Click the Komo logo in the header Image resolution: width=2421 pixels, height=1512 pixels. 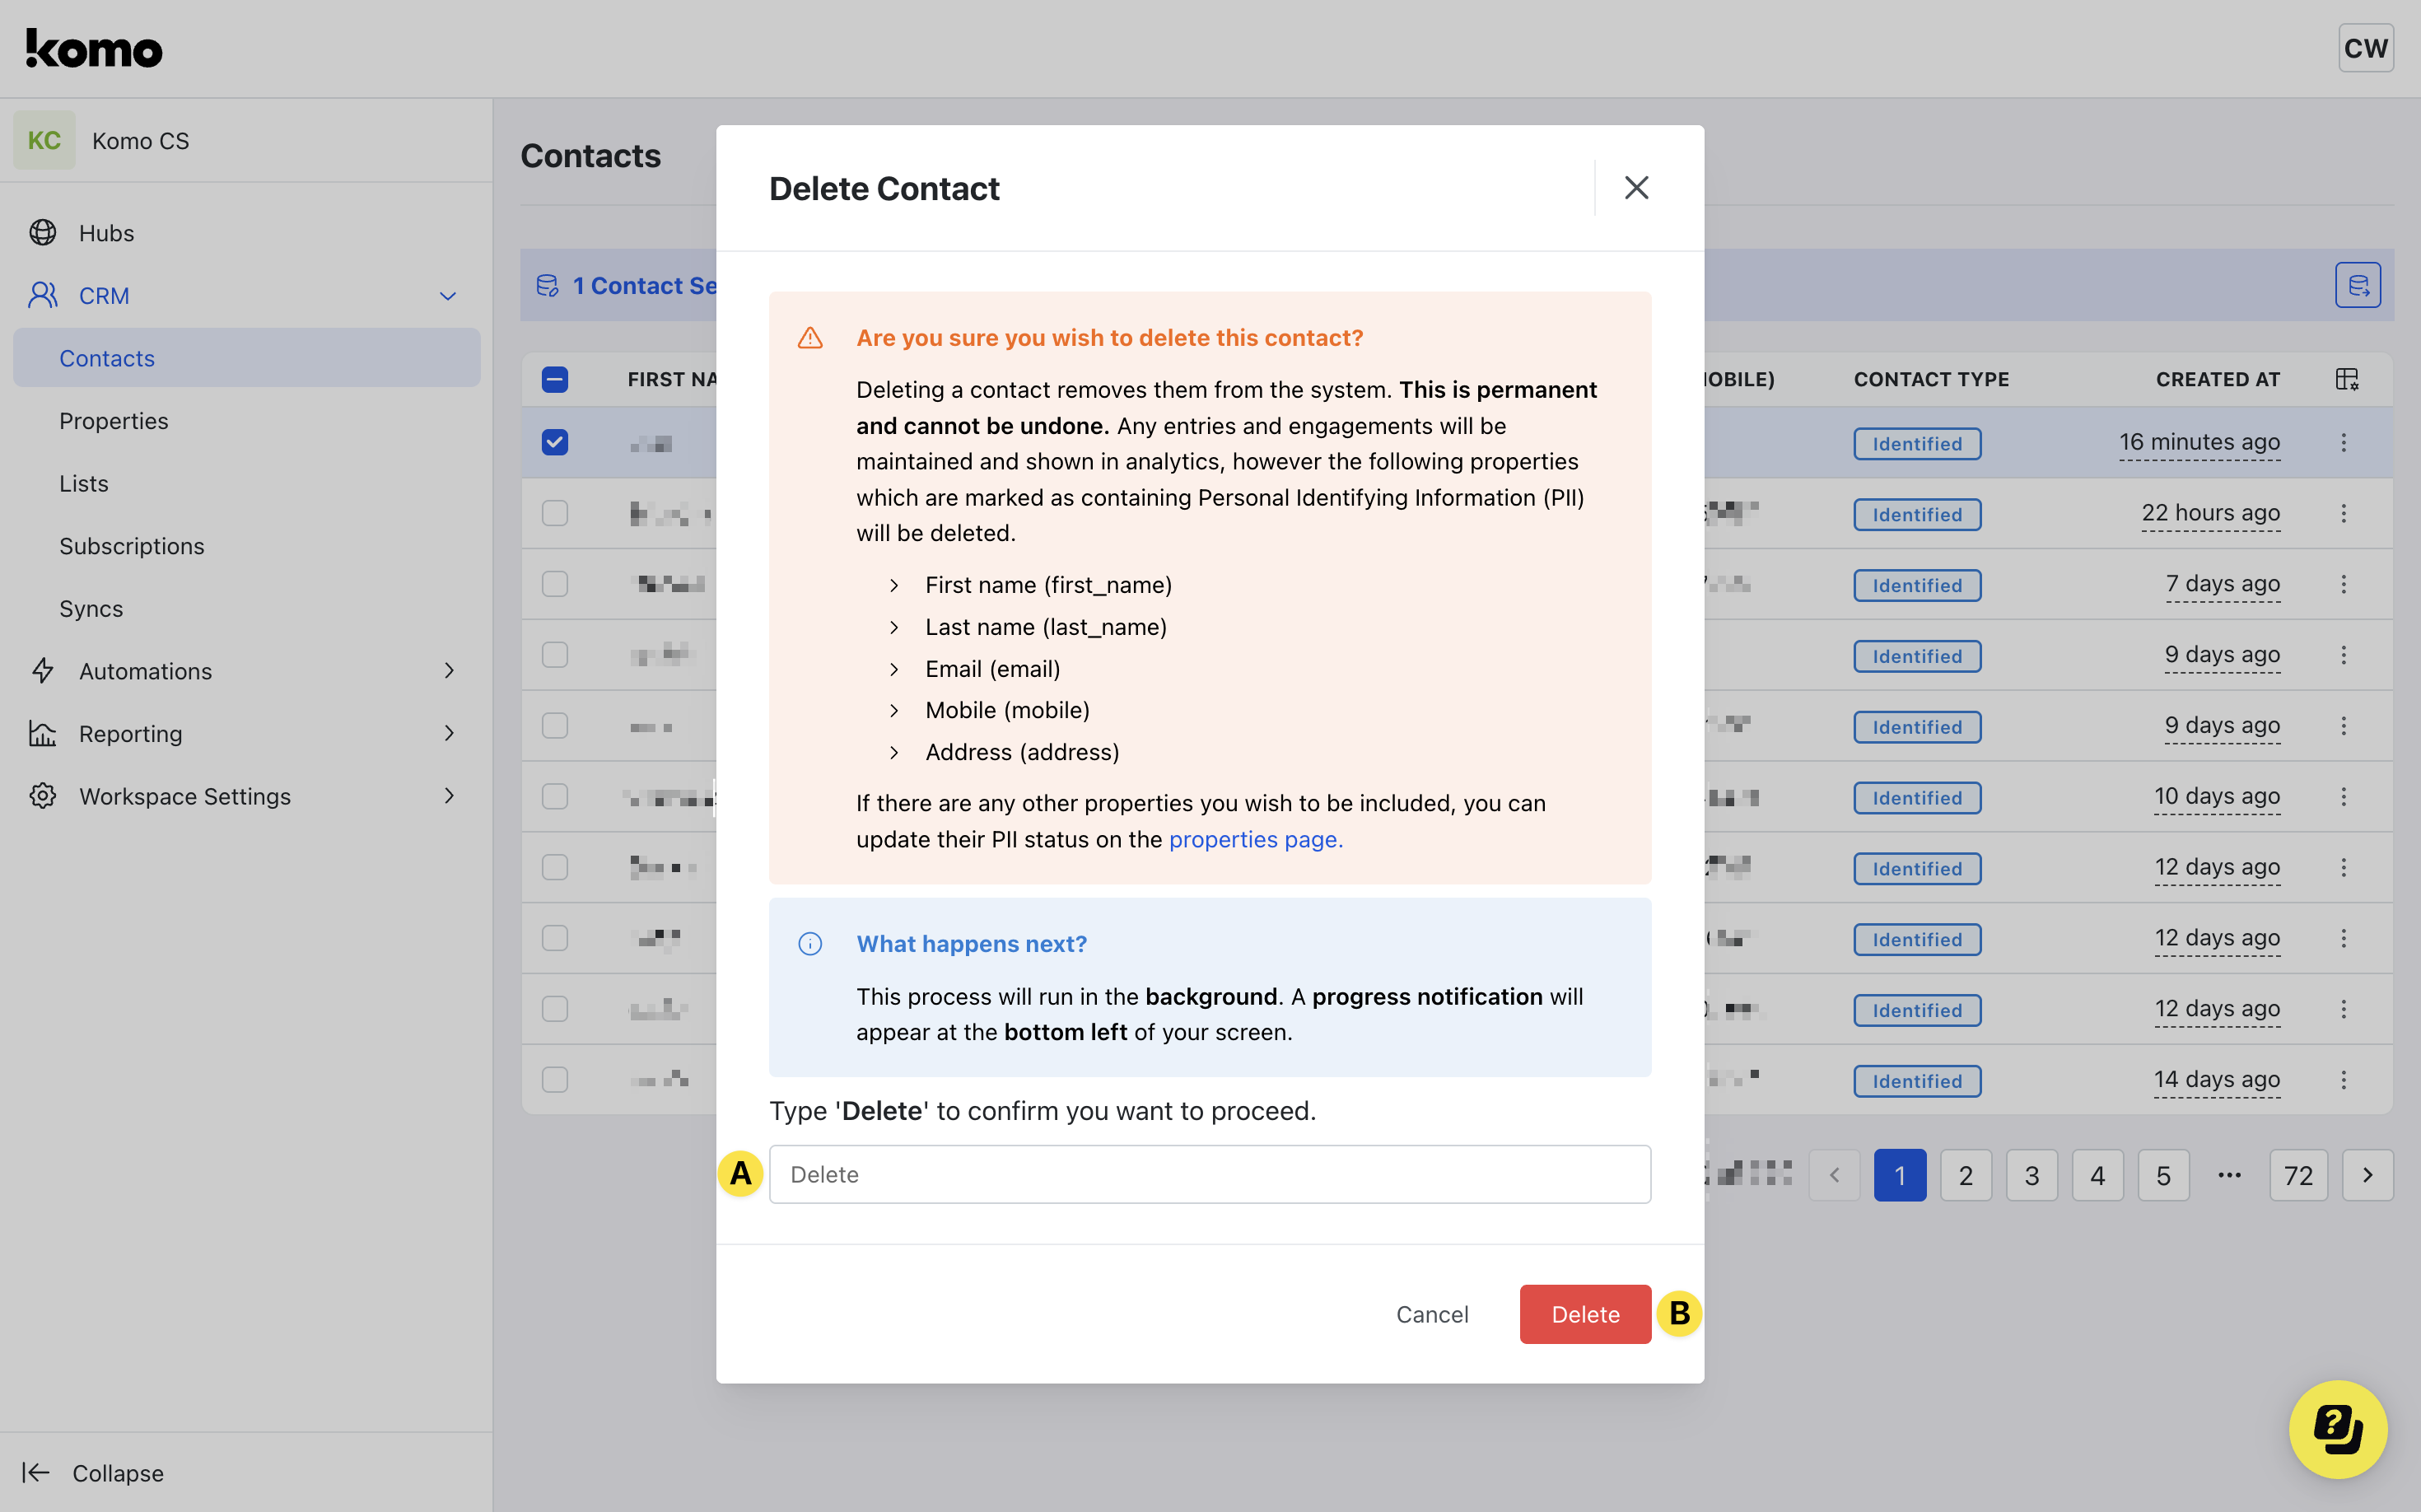tap(94, 48)
